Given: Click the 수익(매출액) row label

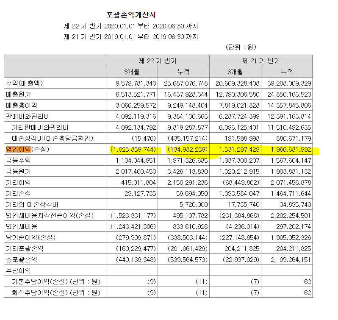Looking at the screenshot, I should tap(25, 83).
